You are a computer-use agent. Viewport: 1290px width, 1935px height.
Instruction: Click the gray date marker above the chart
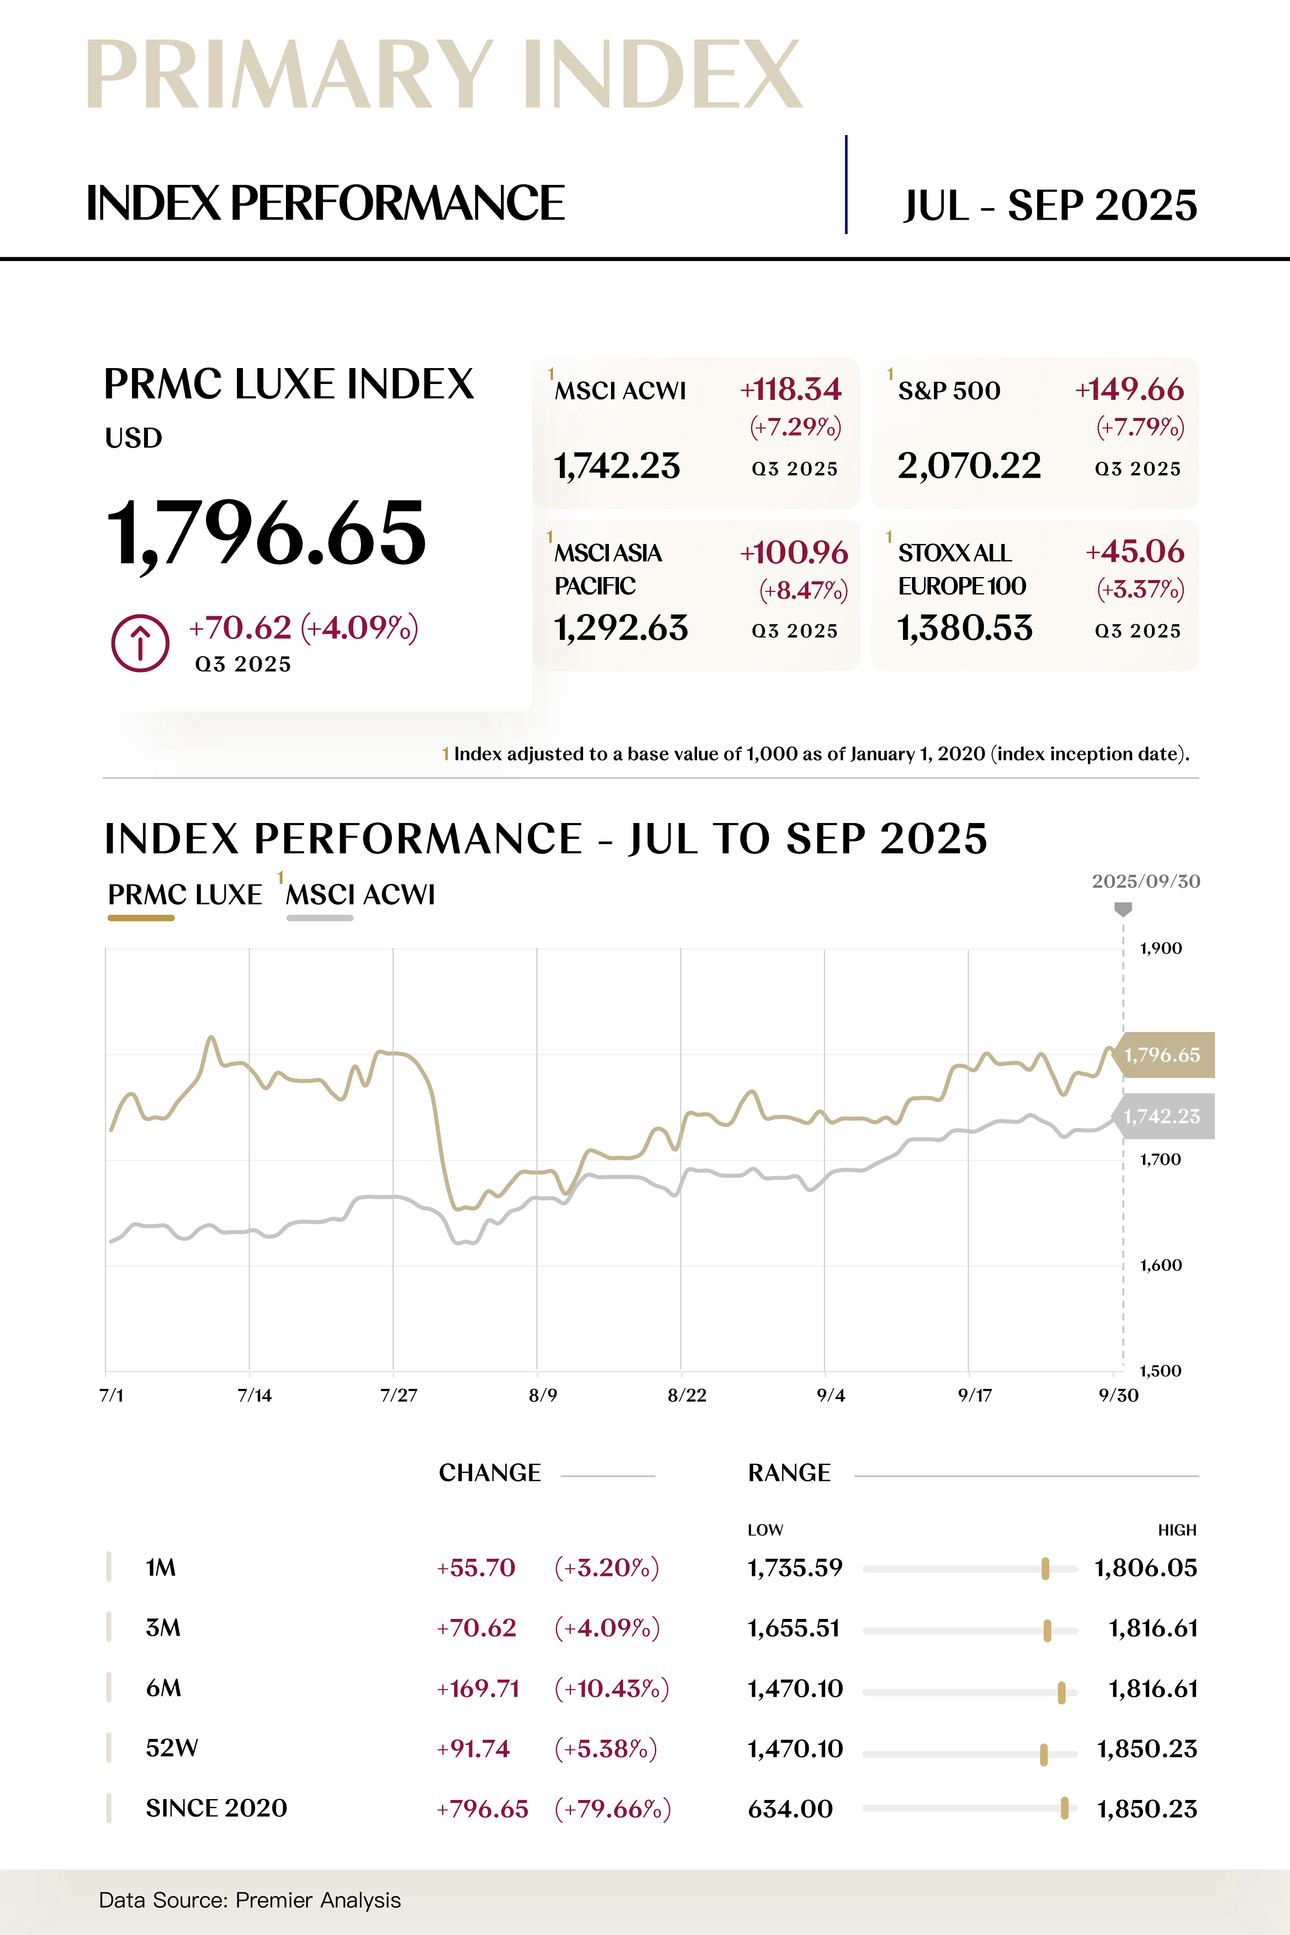(1122, 908)
